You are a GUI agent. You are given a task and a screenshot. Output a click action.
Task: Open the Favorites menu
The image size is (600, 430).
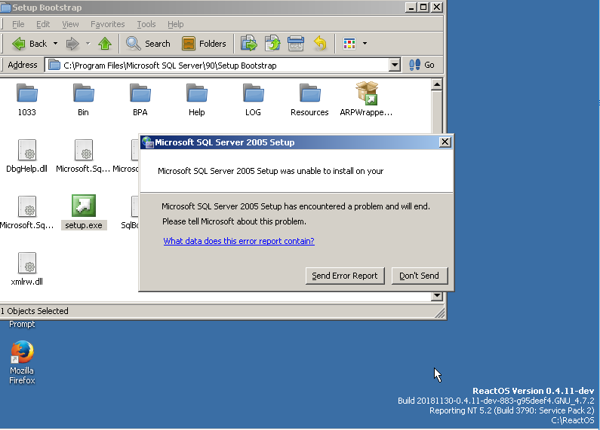[x=107, y=24]
